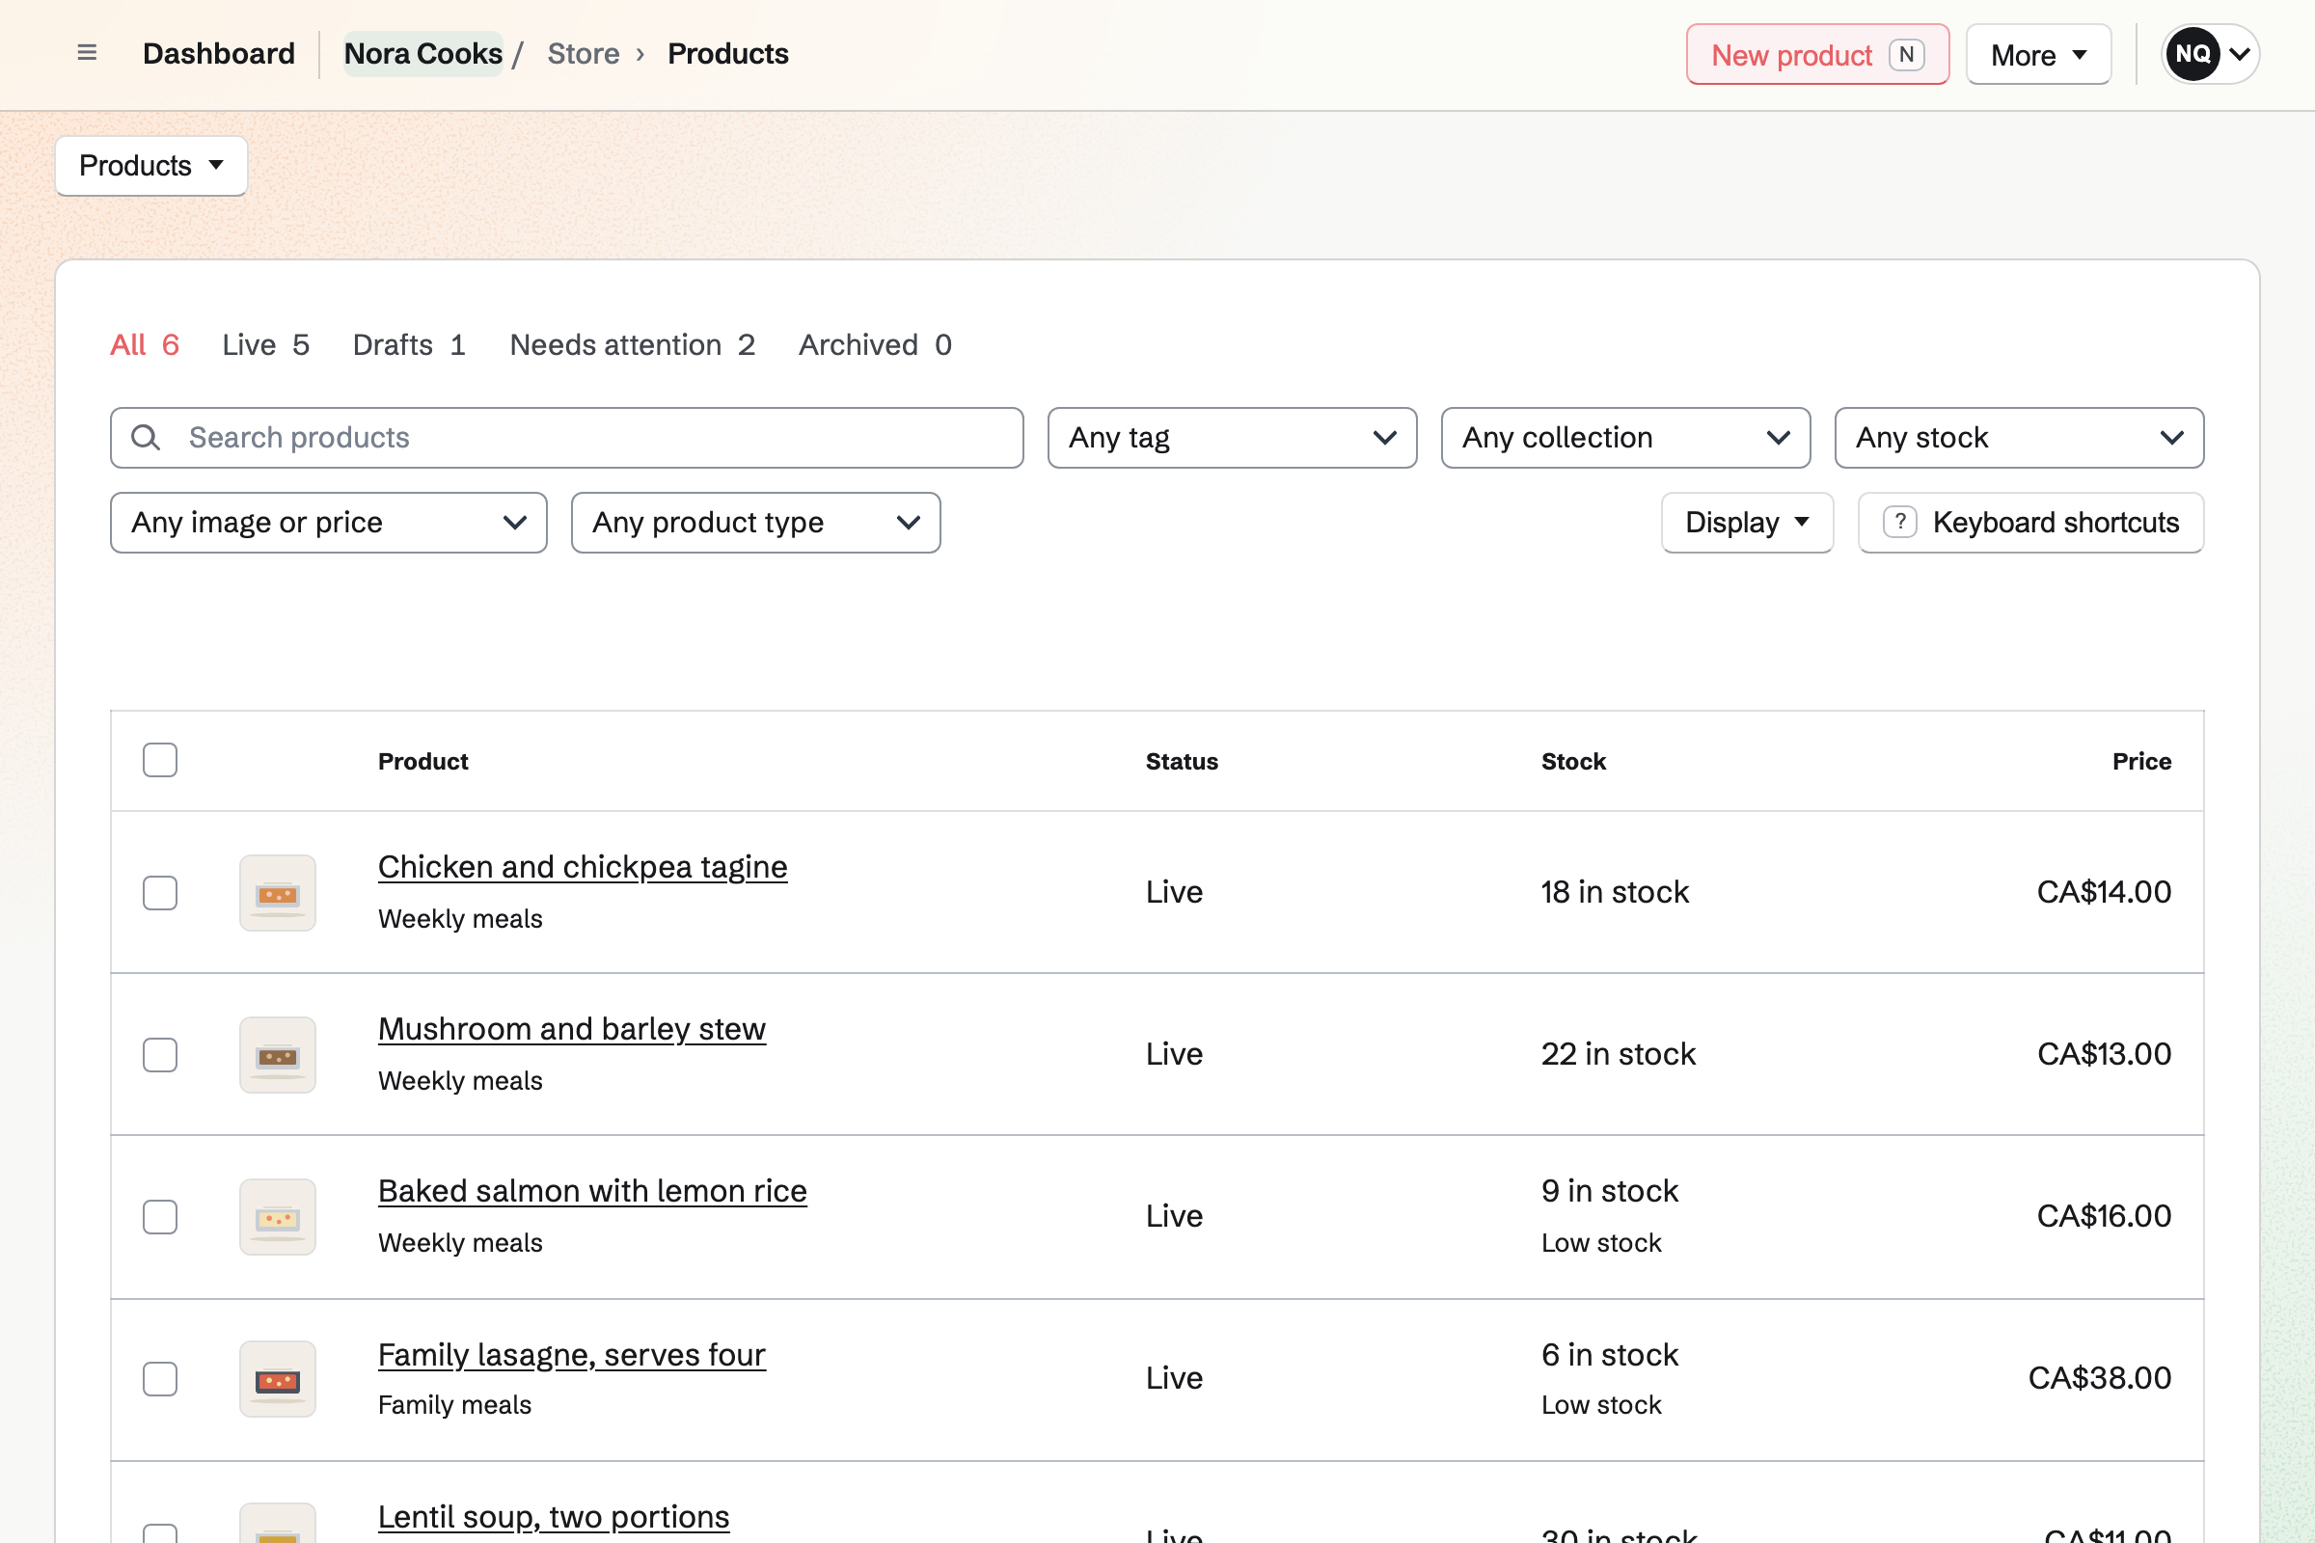Show Keyboard shortcuts help

(x=2030, y=523)
